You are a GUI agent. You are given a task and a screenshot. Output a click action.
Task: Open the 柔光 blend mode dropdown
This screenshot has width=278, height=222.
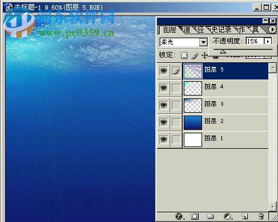[x=203, y=42]
